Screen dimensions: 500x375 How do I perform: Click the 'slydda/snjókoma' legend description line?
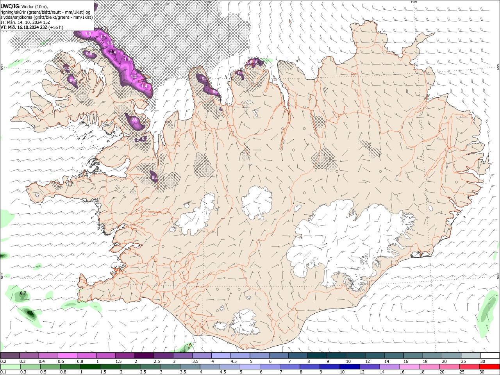point(46,17)
